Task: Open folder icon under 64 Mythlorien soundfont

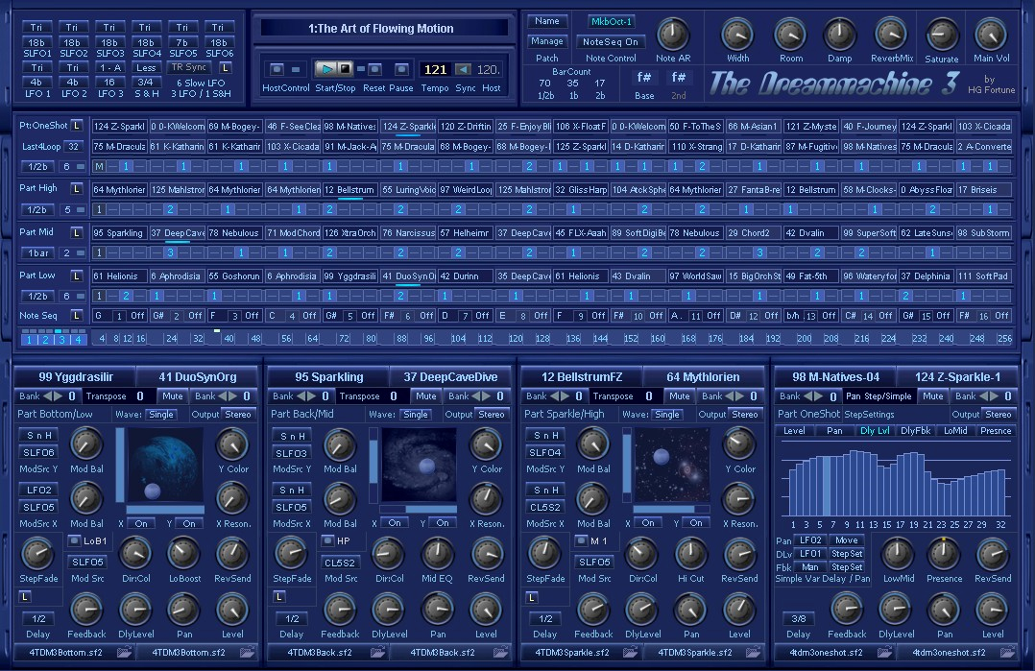Action: coord(753,653)
